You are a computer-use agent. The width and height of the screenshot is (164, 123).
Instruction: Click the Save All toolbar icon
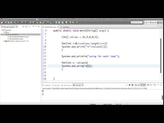(x=8, y=23)
